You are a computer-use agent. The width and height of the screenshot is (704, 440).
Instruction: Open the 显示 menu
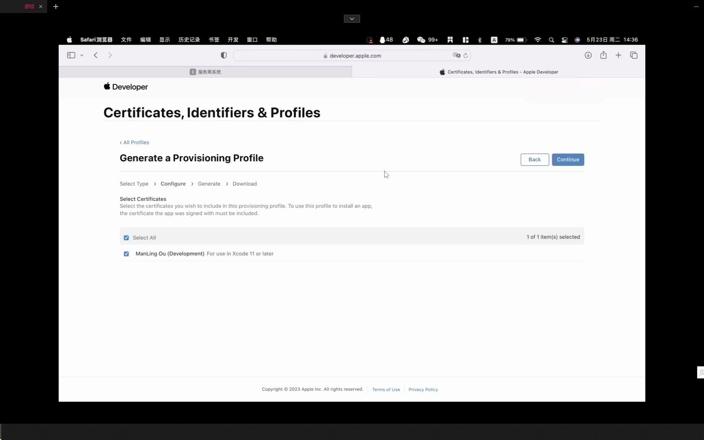[165, 40]
